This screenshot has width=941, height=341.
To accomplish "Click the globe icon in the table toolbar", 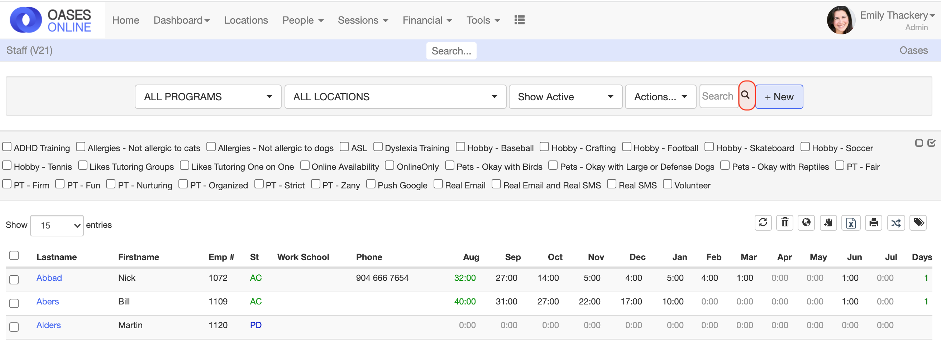I will click(806, 223).
